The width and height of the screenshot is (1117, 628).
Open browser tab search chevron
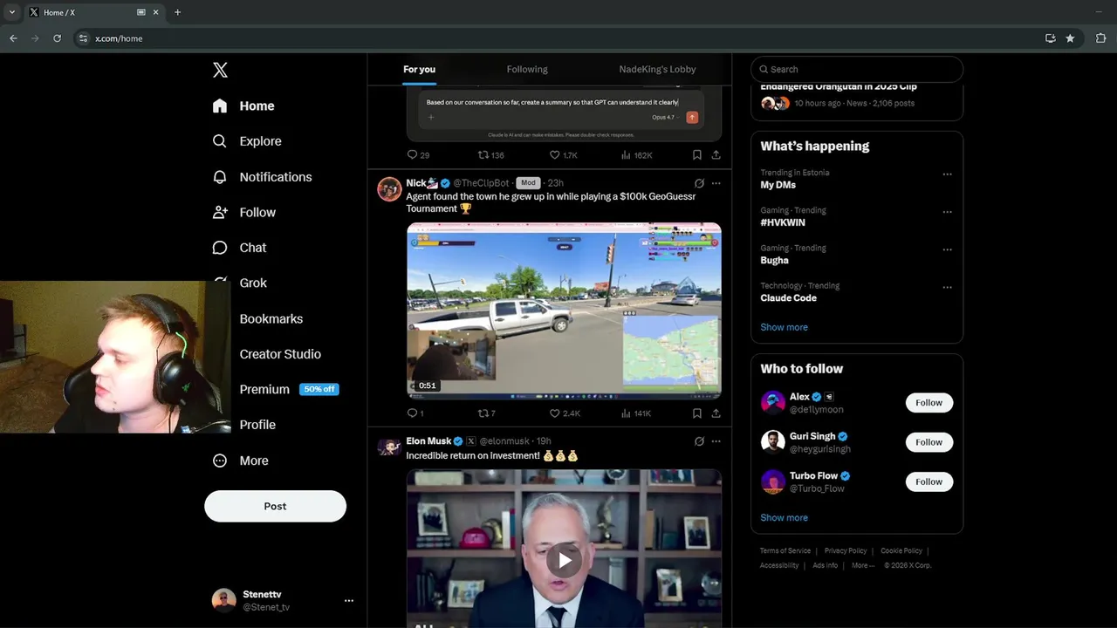tap(11, 12)
